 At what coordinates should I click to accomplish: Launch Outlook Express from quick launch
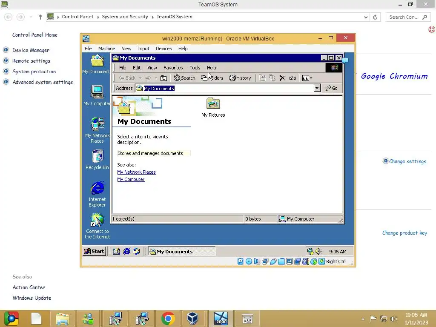[136, 251]
